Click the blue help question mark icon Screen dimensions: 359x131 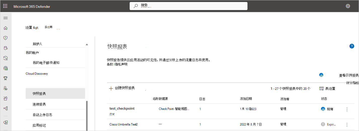352,46
